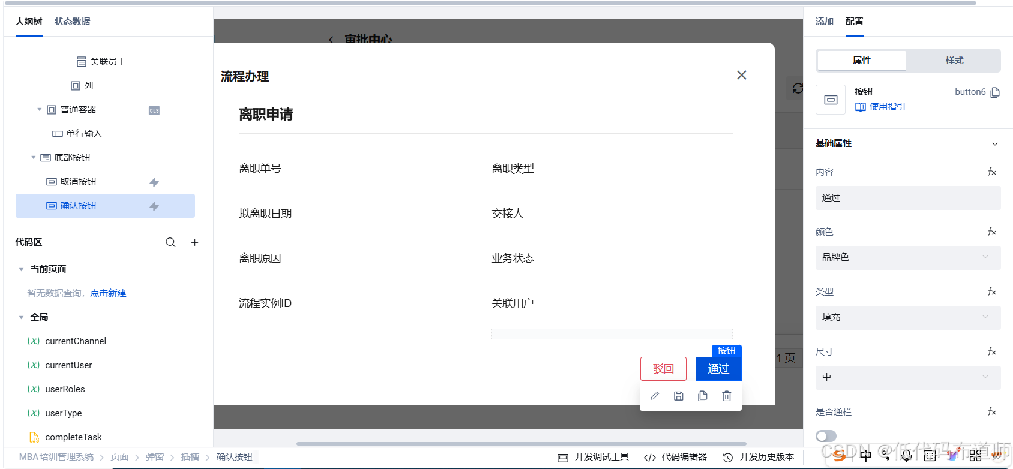Copy the button6 component ID
The image size is (1013, 469).
[995, 92]
